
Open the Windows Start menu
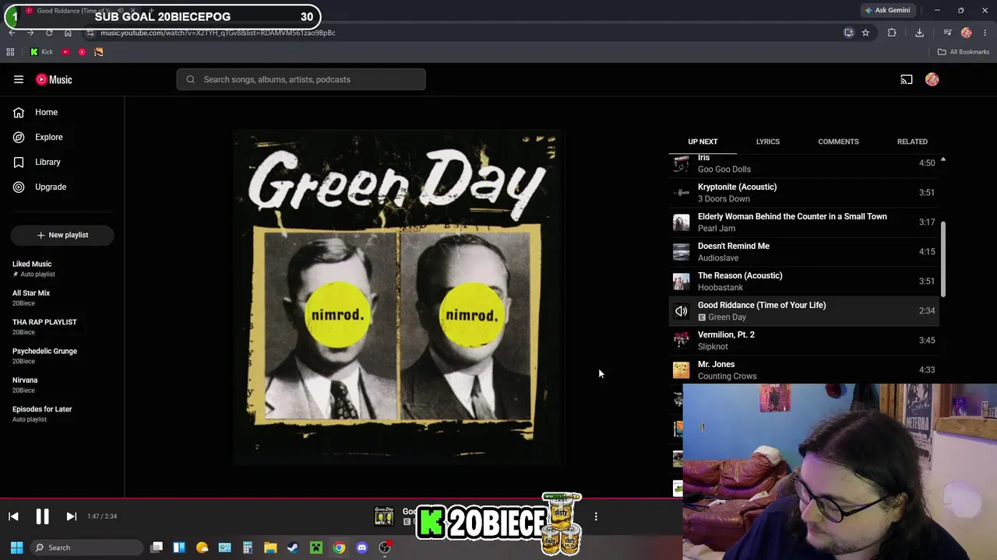[16, 548]
